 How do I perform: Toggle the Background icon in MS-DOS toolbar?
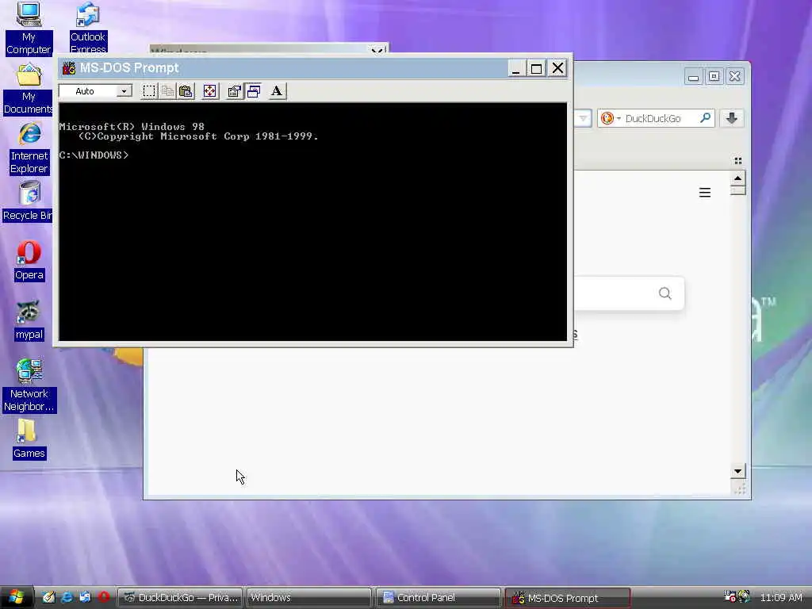[x=253, y=91]
